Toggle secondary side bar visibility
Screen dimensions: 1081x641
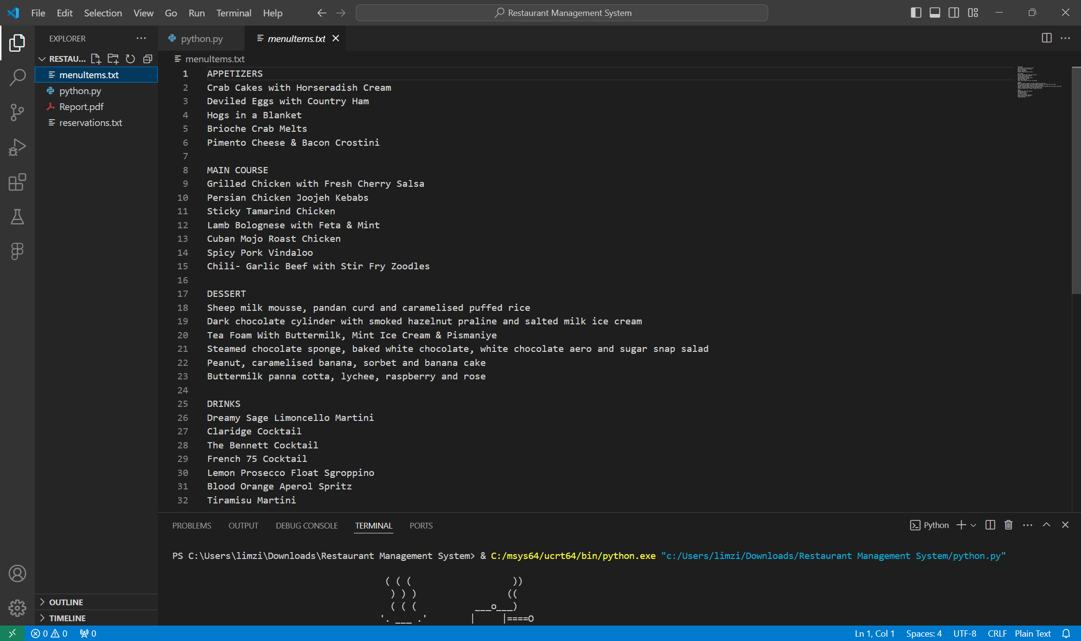[954, 13]
